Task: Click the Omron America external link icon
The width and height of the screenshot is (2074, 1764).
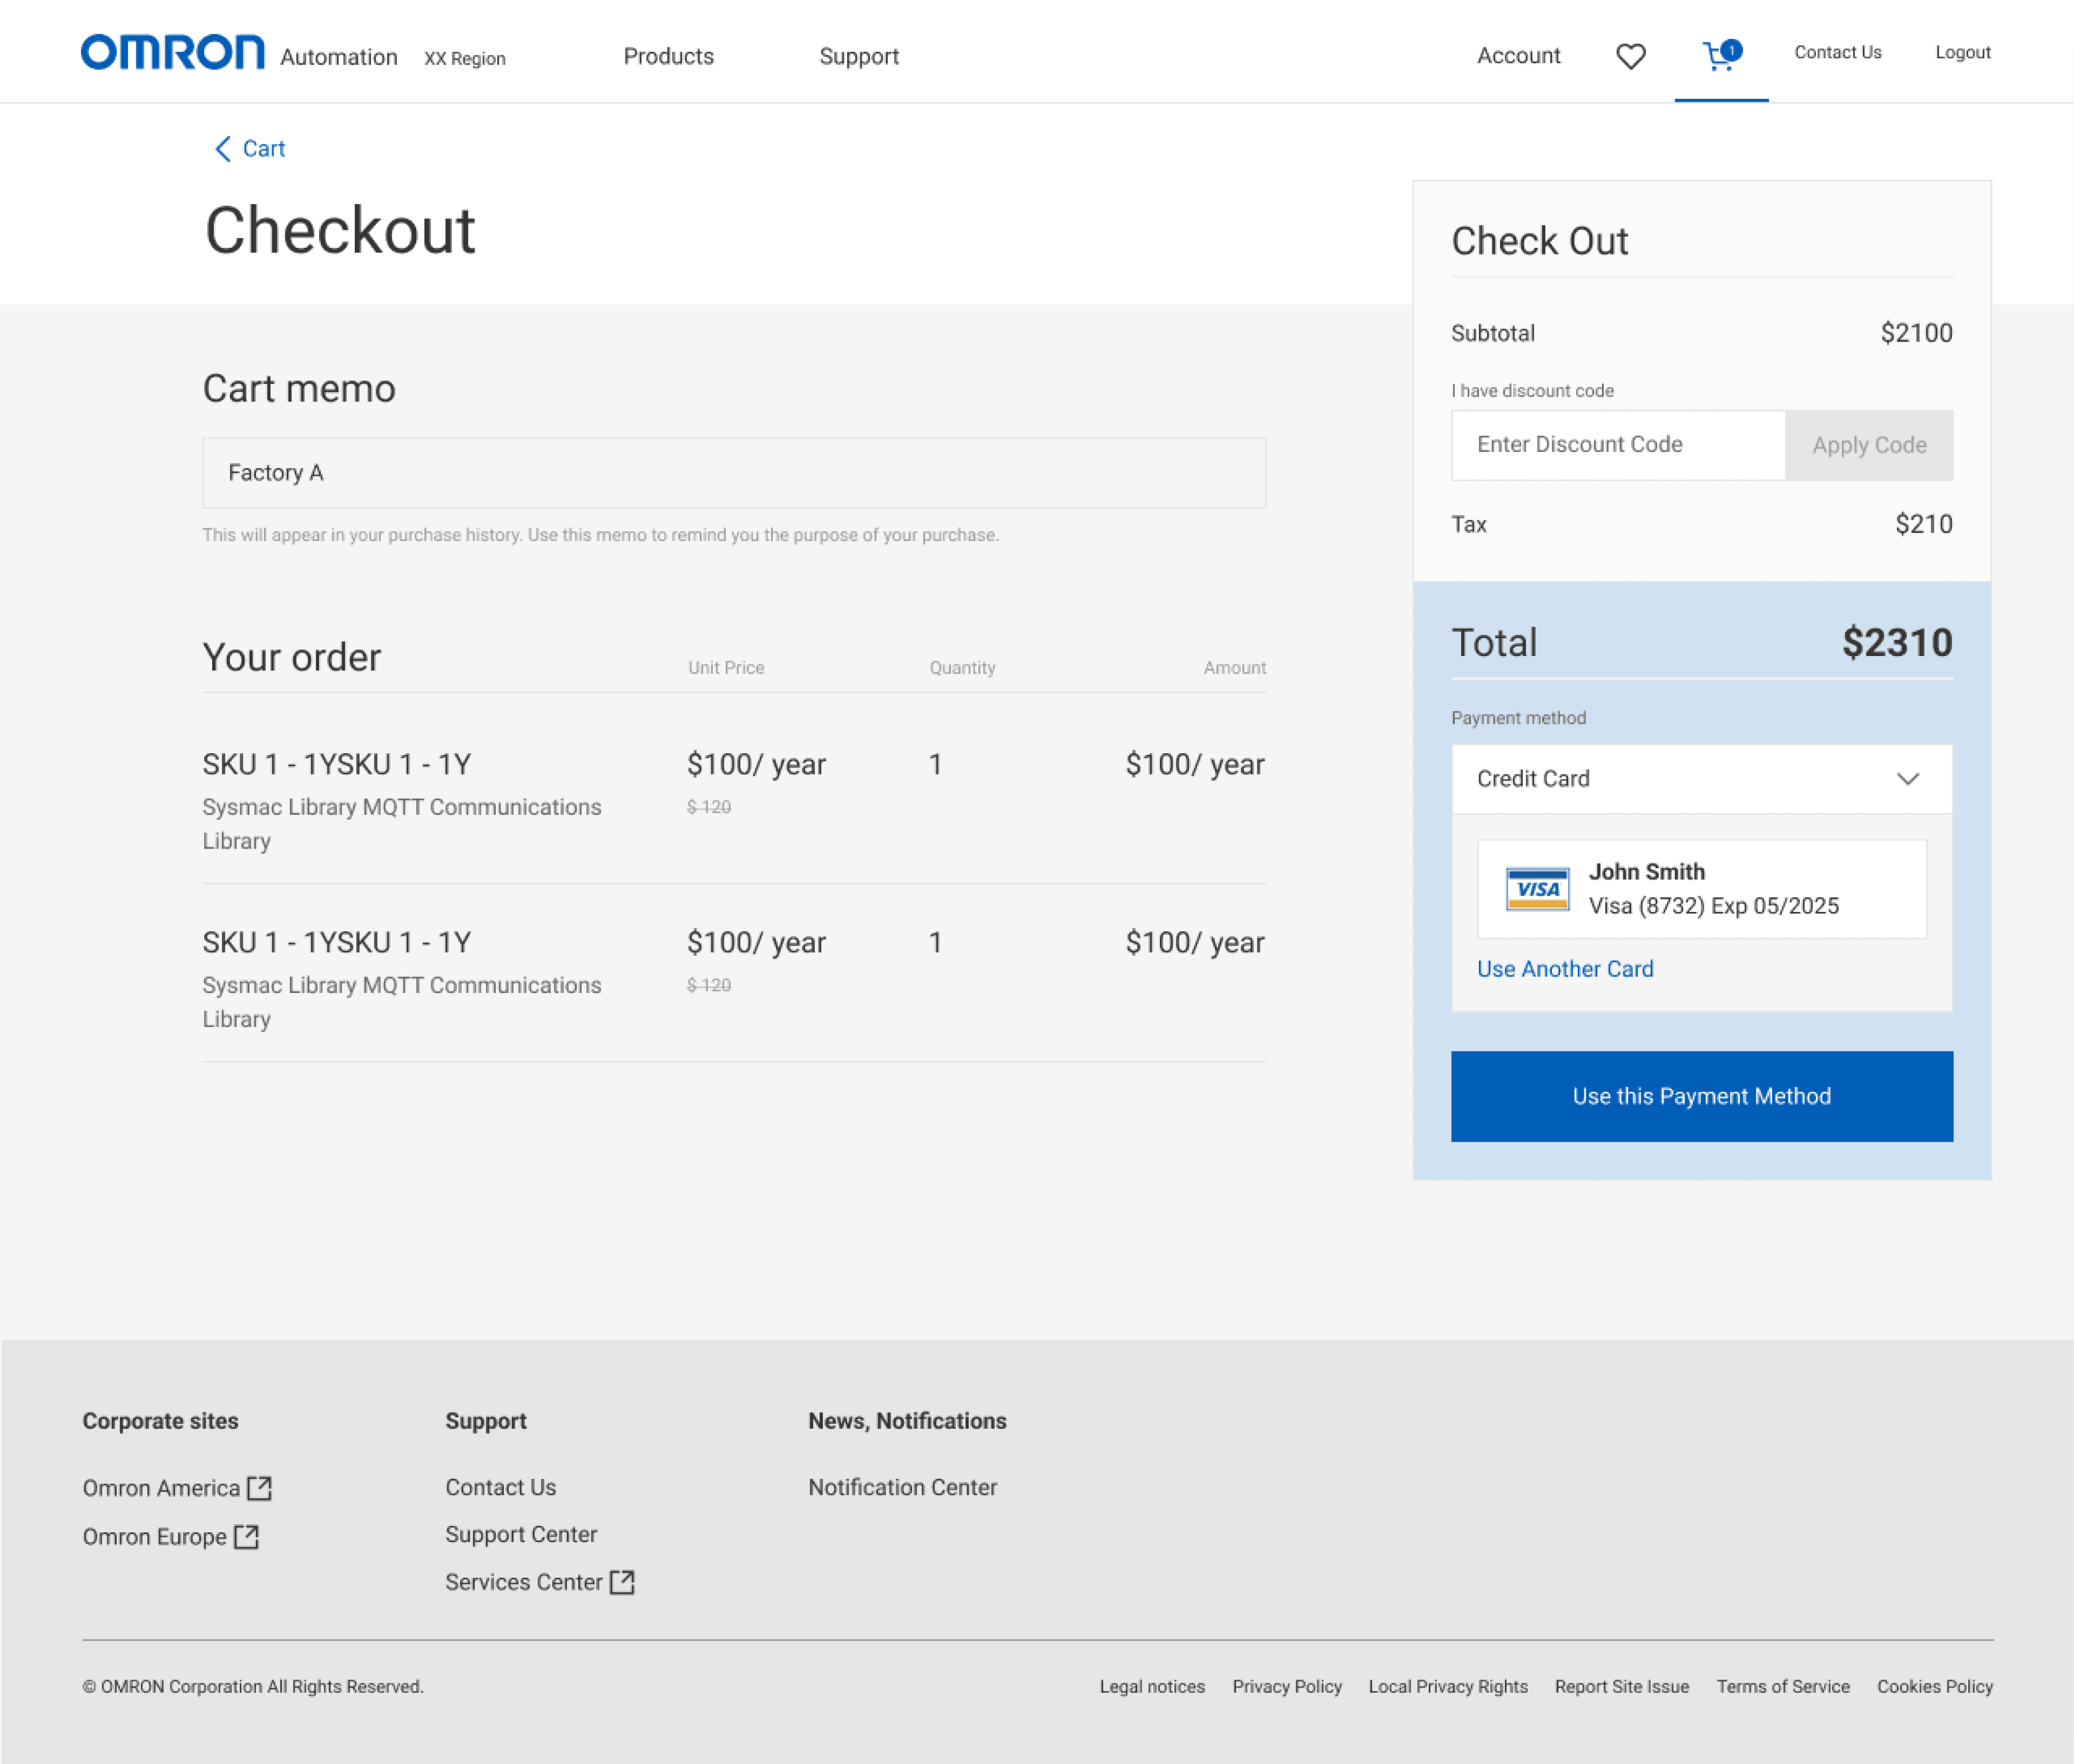Action: point(260,1488)
